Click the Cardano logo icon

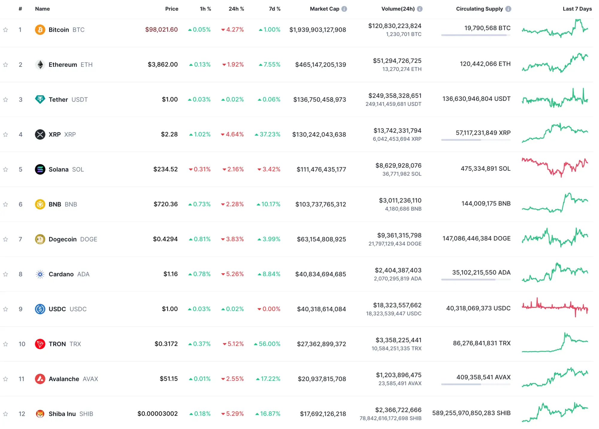point(40,274)
